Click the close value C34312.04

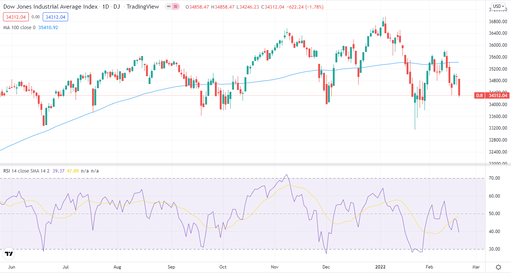273,7
